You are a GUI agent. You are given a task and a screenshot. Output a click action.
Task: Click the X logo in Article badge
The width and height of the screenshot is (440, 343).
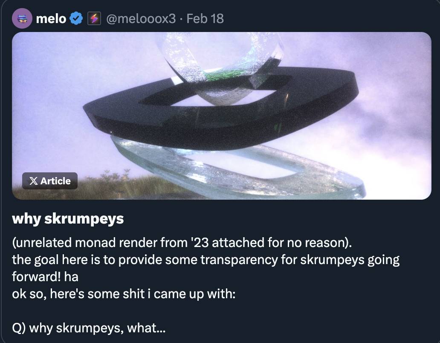click(x=34, y=181)
